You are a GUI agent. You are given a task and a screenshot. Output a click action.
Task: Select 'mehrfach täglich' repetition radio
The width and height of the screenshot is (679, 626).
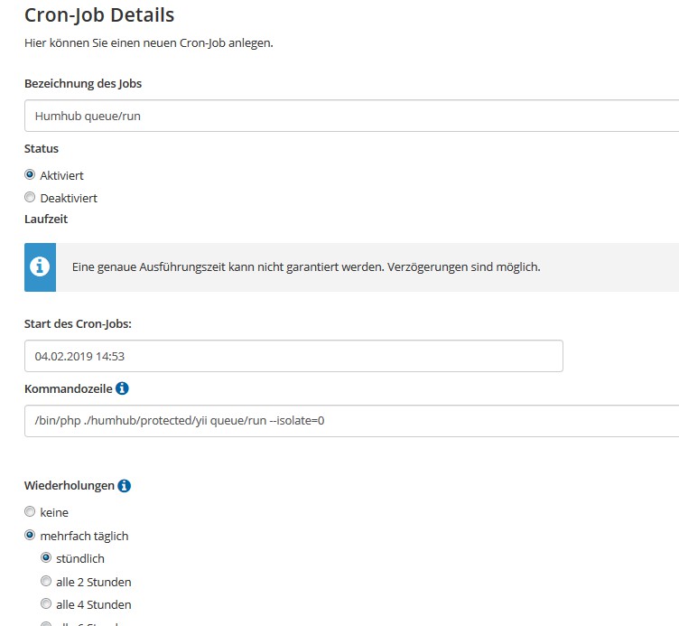click(x=30, y=535)
